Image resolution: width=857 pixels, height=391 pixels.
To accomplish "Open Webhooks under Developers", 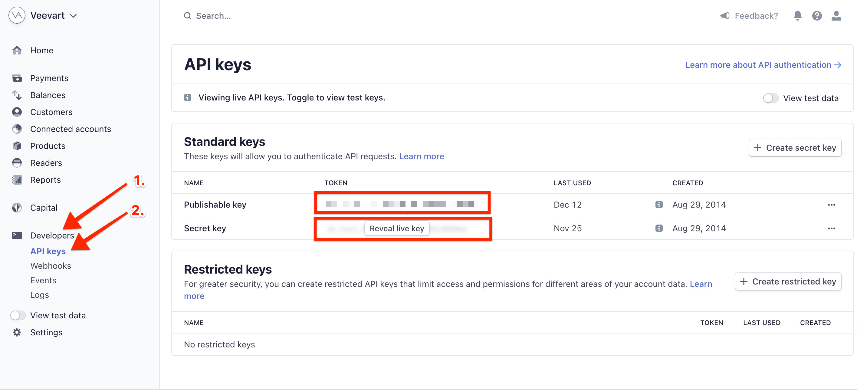I will point(51,265).
